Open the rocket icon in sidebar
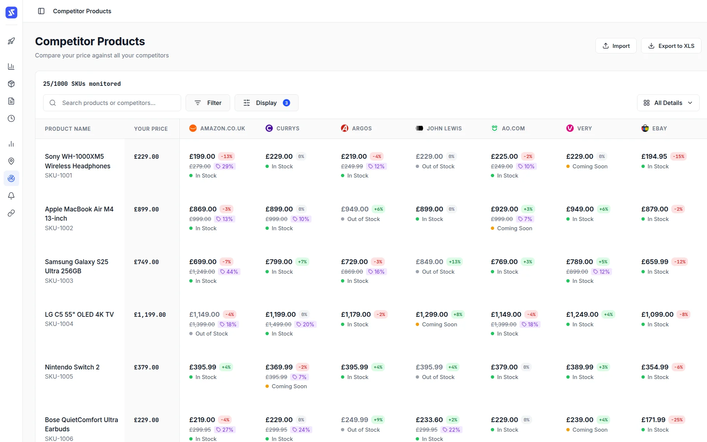Screen dimensions: 707x442 11,41
